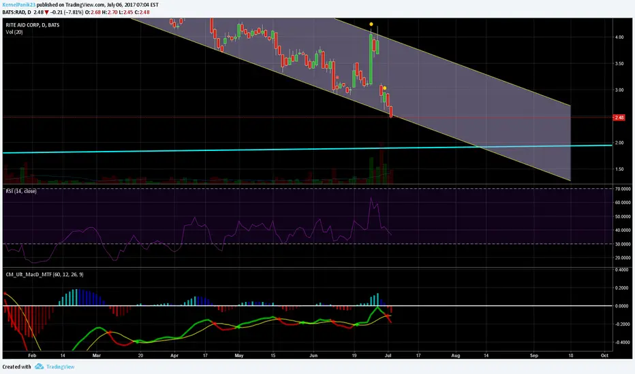Click the May date axis label
635x374 pixels.
(239, 356)
